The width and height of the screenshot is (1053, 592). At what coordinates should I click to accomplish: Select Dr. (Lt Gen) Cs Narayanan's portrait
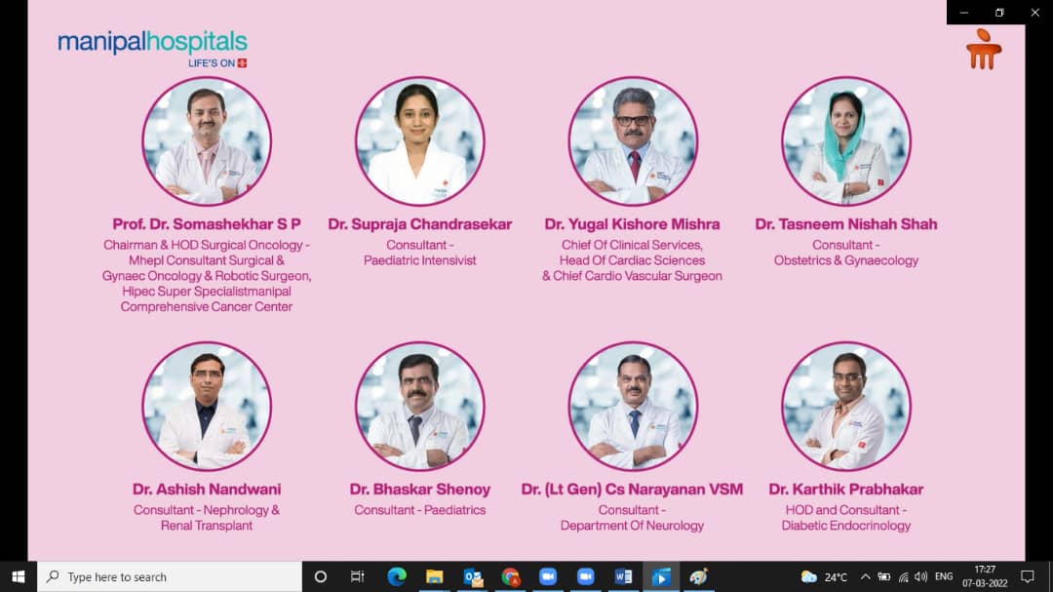633,407
